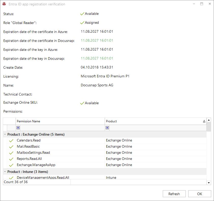Open the Permission Name column filter icon

coord(18,128)
